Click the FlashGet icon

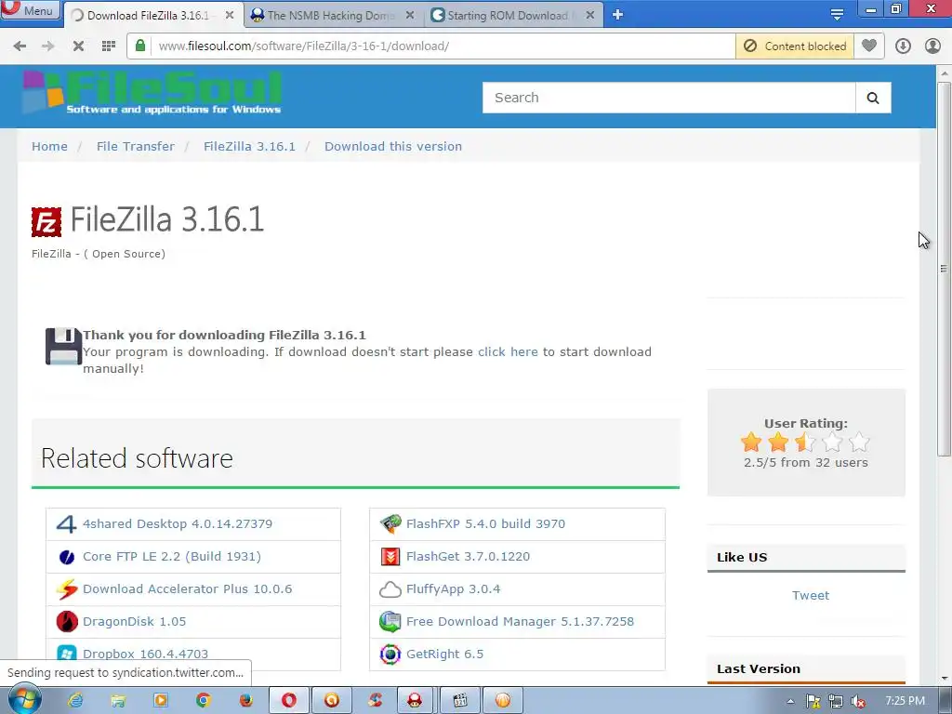pos(390,557)
